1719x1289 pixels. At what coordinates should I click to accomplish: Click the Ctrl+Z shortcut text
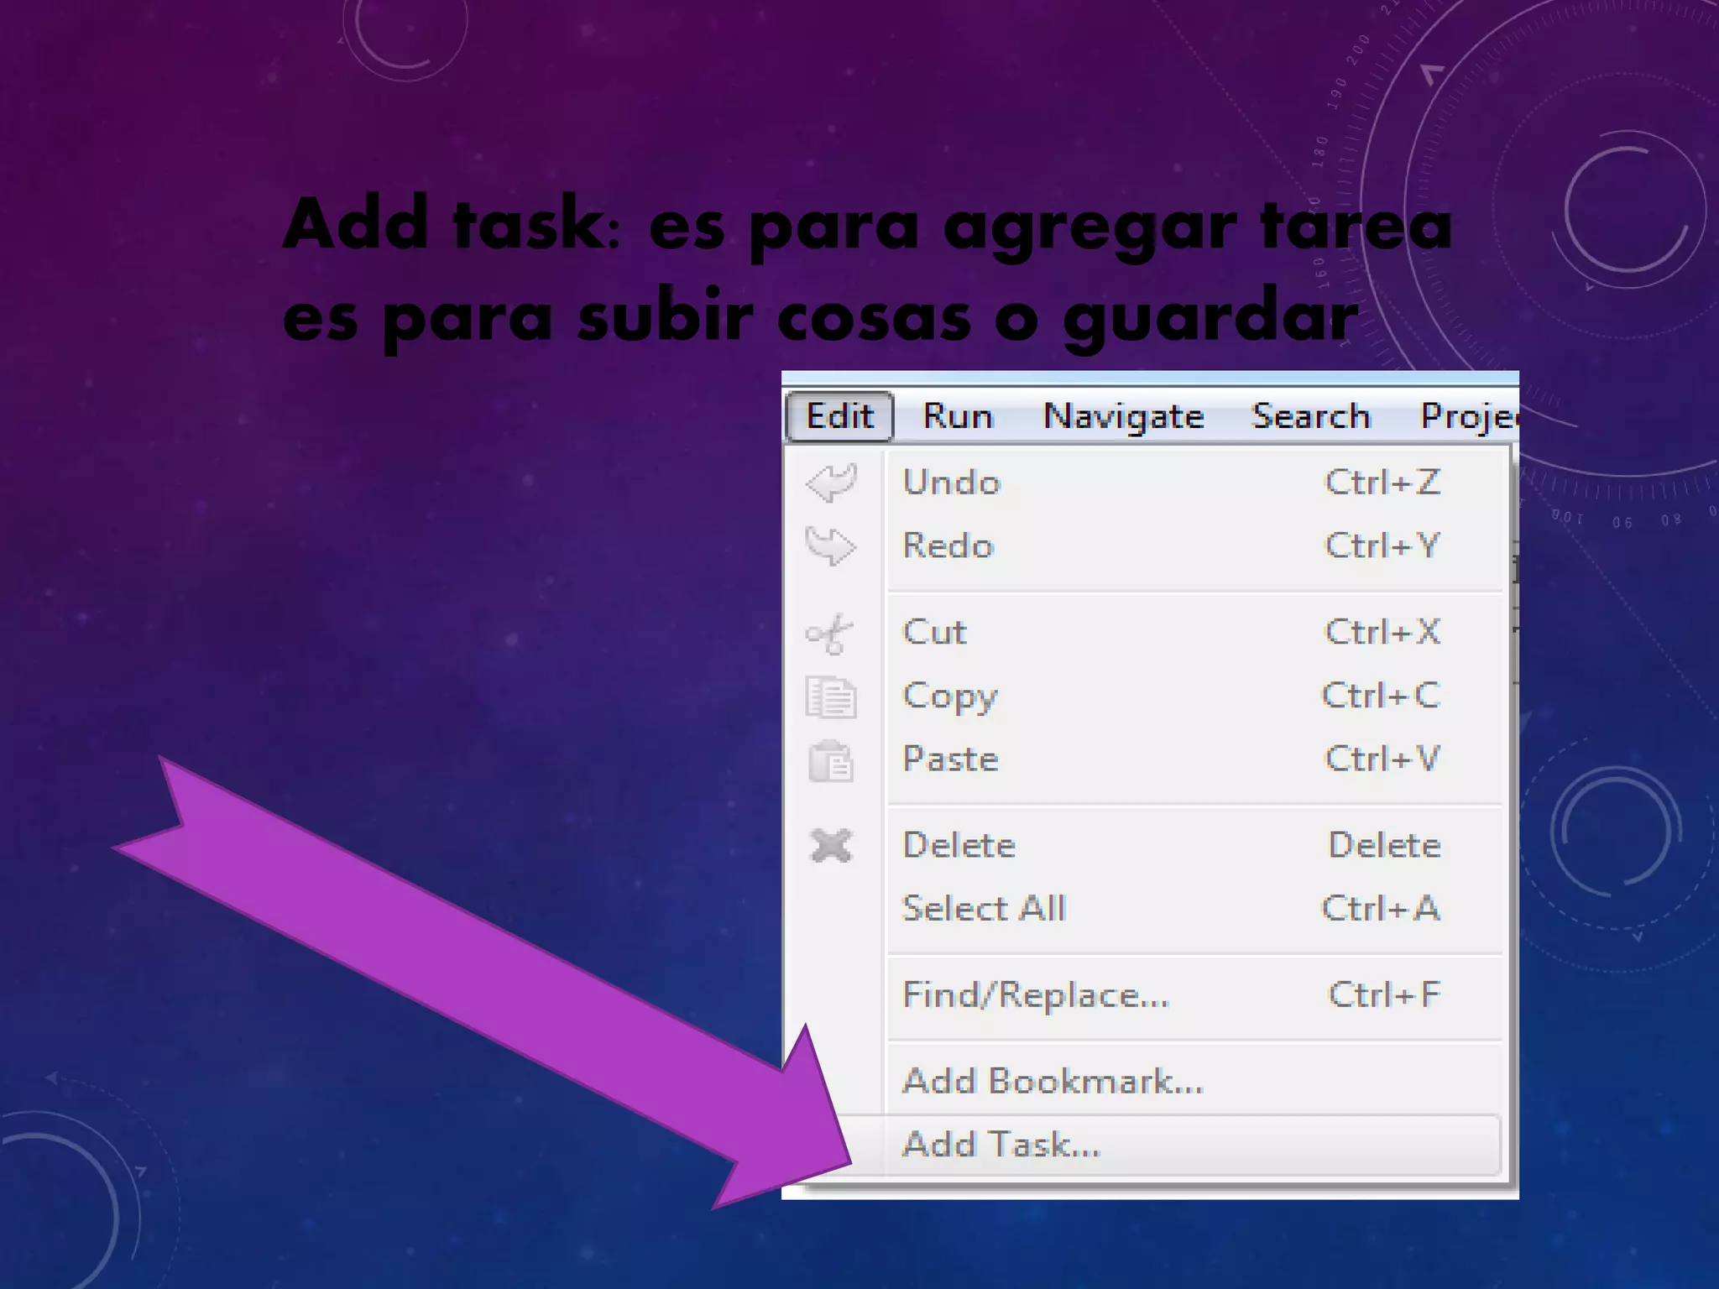coord(1382,483)
